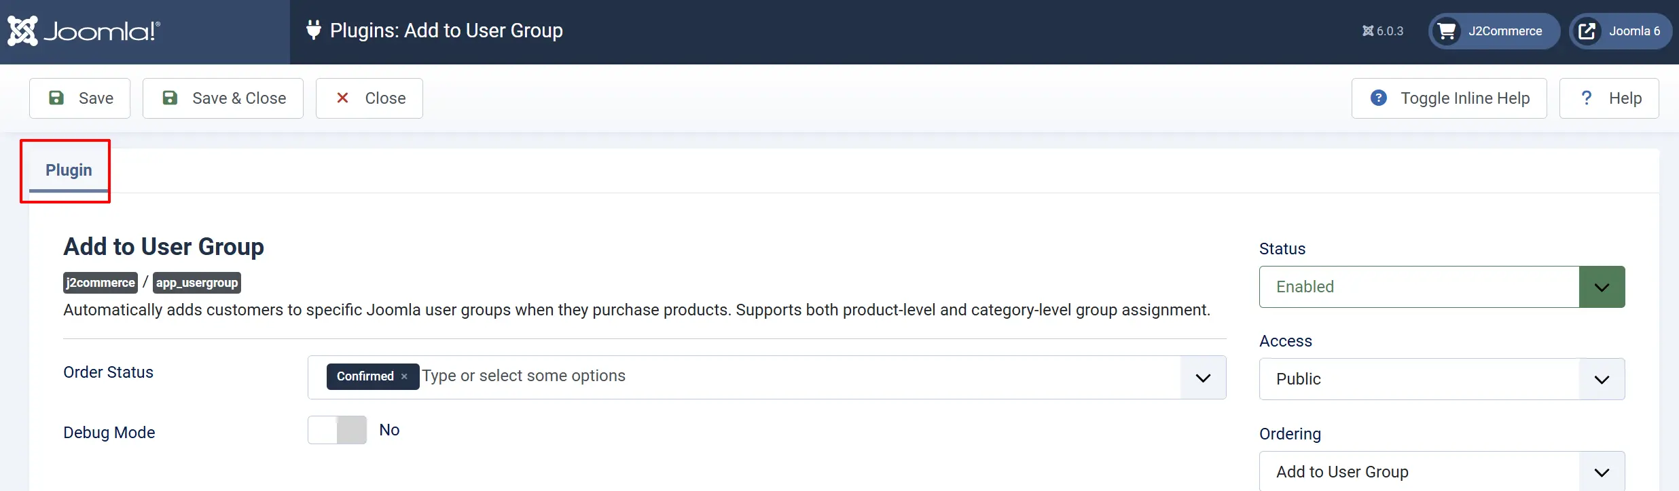This screenshot has height=491, width=1679.
Task: Toggle the Debug Mode switch
Action: [338, 430]
